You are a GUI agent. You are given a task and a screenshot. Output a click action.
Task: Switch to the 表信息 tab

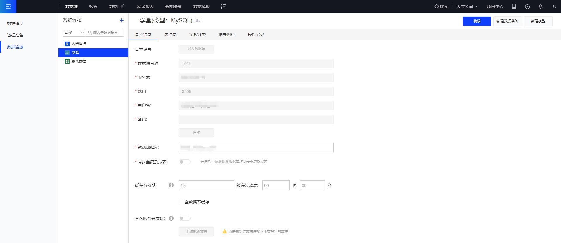170,34
